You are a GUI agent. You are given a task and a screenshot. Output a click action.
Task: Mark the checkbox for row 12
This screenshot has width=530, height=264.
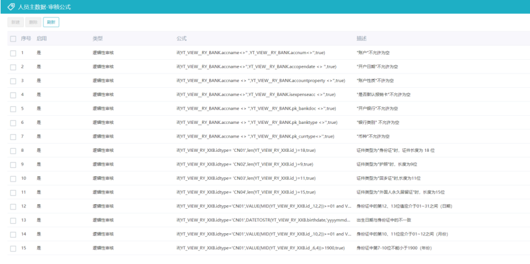point(13,206)
